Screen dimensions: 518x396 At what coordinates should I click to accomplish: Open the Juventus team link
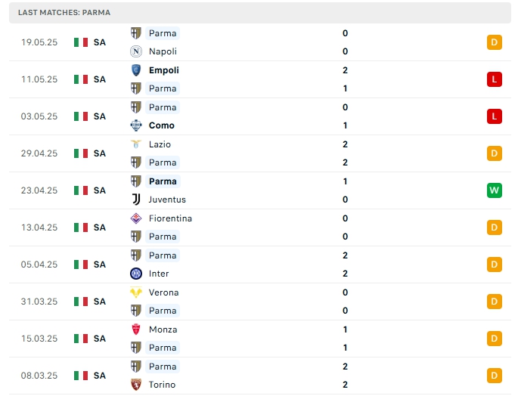coord(167,200)
